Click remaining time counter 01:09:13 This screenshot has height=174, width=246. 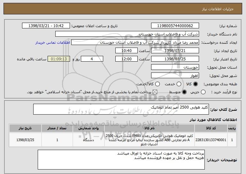tap(59, 59)
